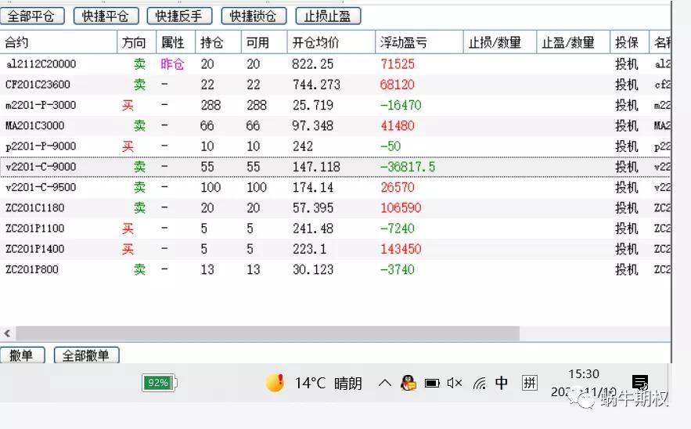Open the QQ penguin tray icon
691x429 pixels.
(408, 383)
